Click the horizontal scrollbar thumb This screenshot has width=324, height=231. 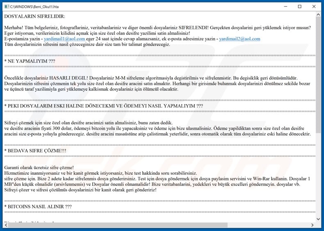[118, 225]
